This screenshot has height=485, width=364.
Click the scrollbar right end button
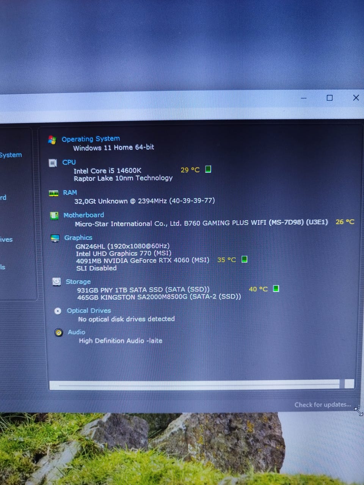(x=350, y=384)
